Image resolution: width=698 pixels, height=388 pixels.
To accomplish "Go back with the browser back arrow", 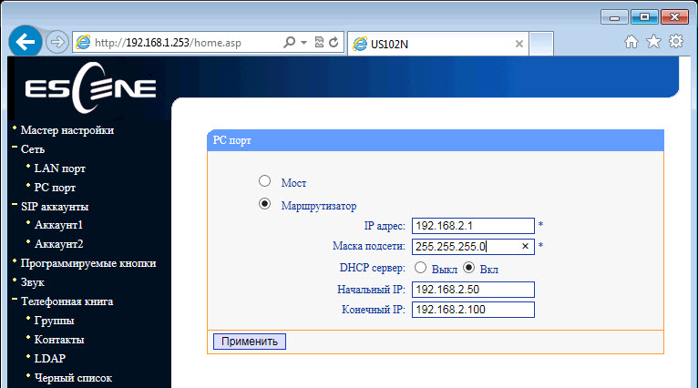I will coord(26,42).
